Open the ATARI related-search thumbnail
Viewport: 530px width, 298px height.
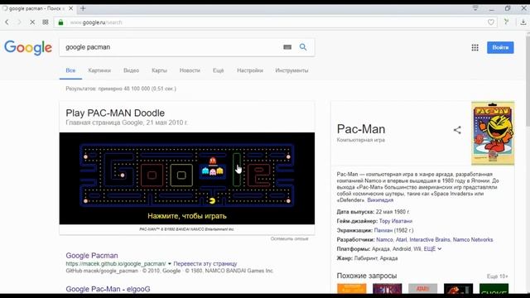tap(422, 289)
